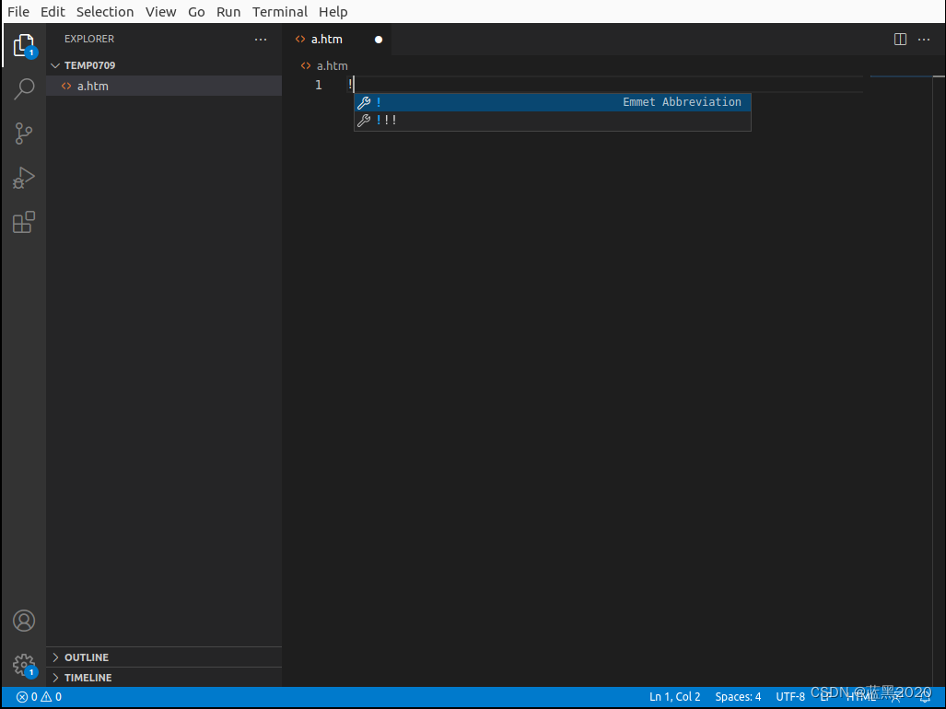The height and width of the screenshot is (709, 946).
Task: Expand the TIMELINE section
Action: click(88, 677)
